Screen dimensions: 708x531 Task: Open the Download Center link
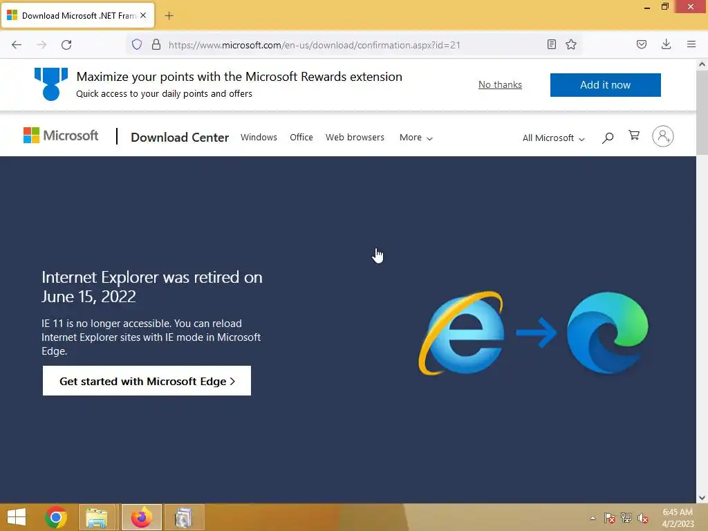180,138
